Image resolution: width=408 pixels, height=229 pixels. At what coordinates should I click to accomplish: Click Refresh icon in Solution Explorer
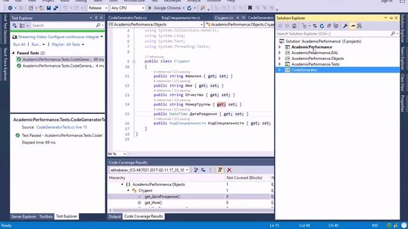(322, 26)
